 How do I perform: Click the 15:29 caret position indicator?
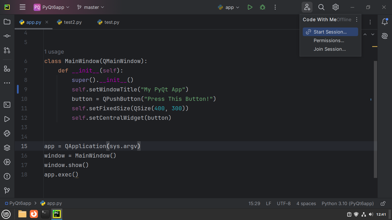(254, 203)
